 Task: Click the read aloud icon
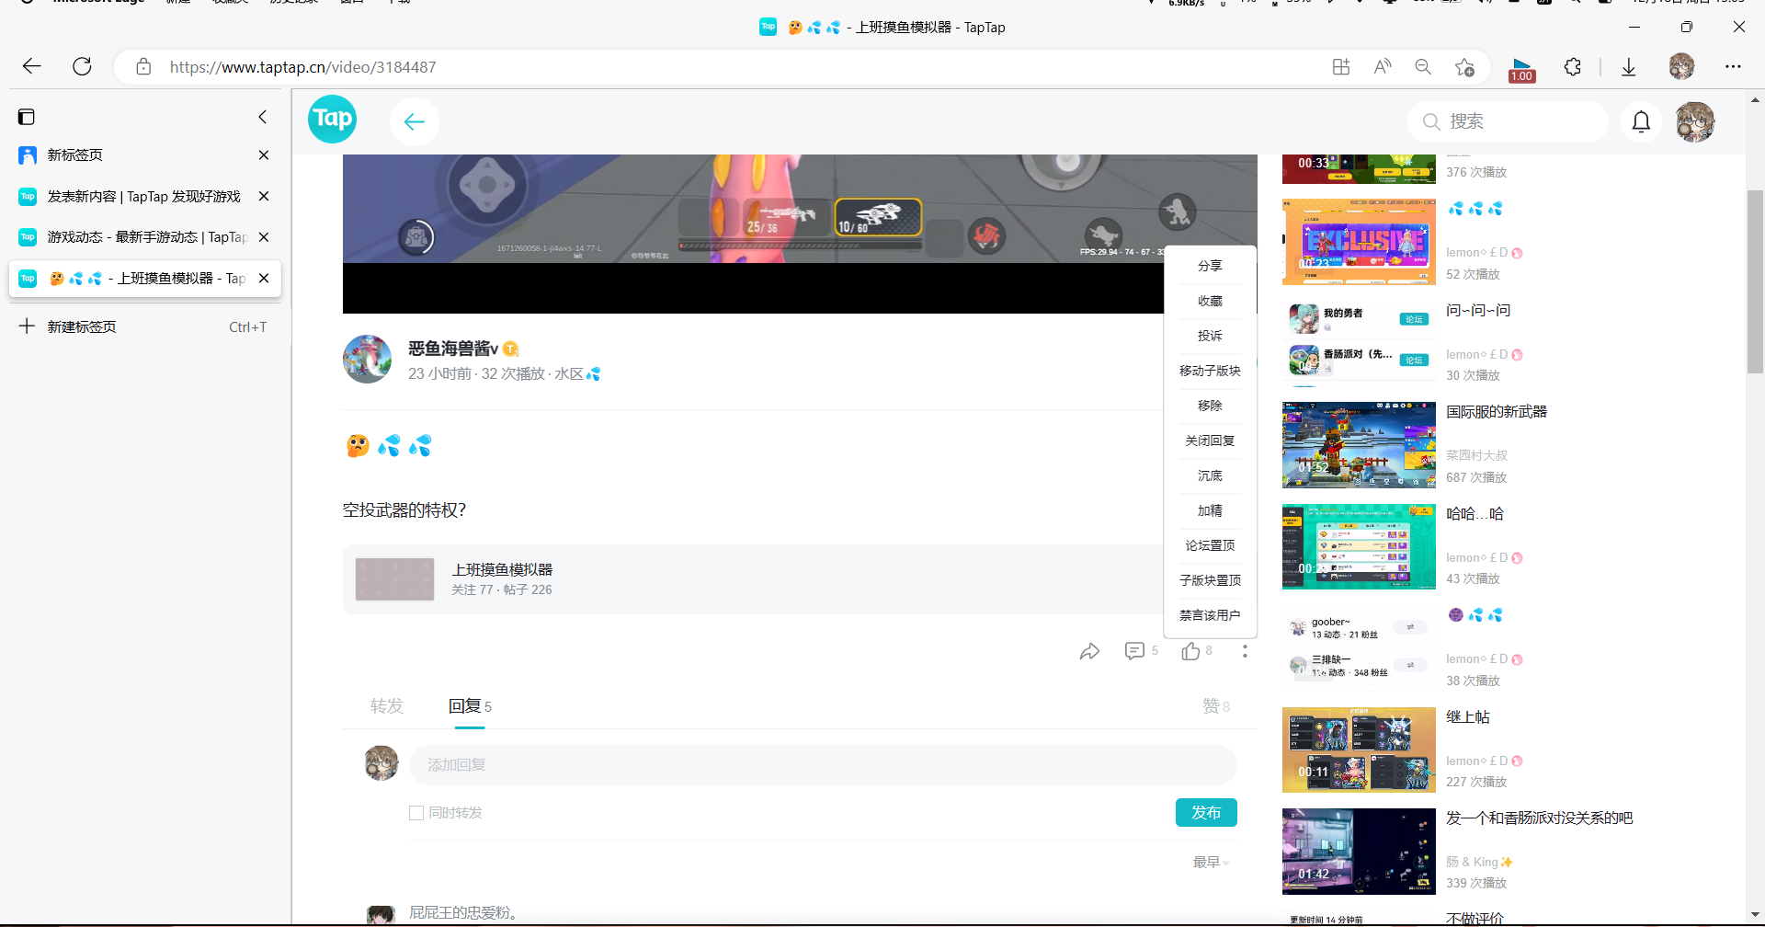pyautogui.click(x=1383, y=66)
